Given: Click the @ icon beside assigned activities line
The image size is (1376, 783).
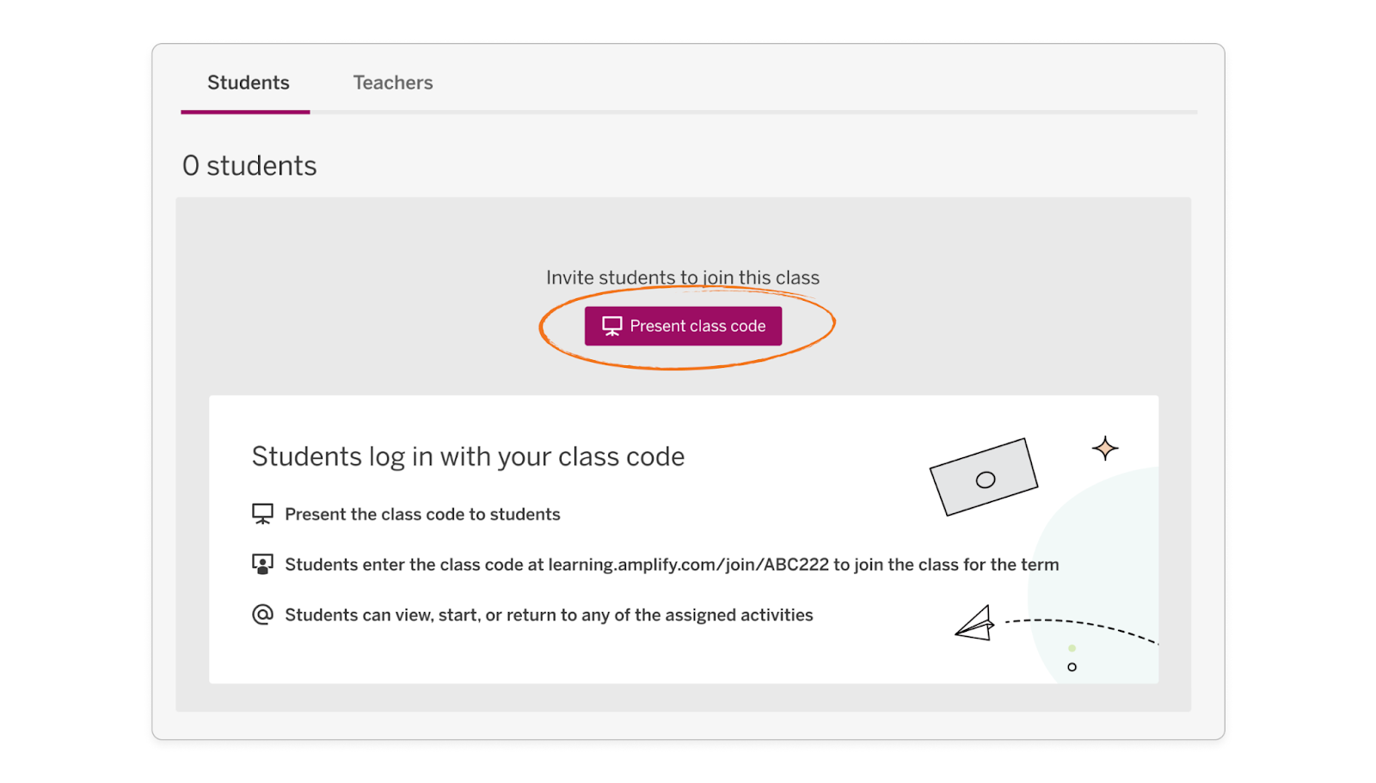Looking at the screenshot, I should pos(262,615).
